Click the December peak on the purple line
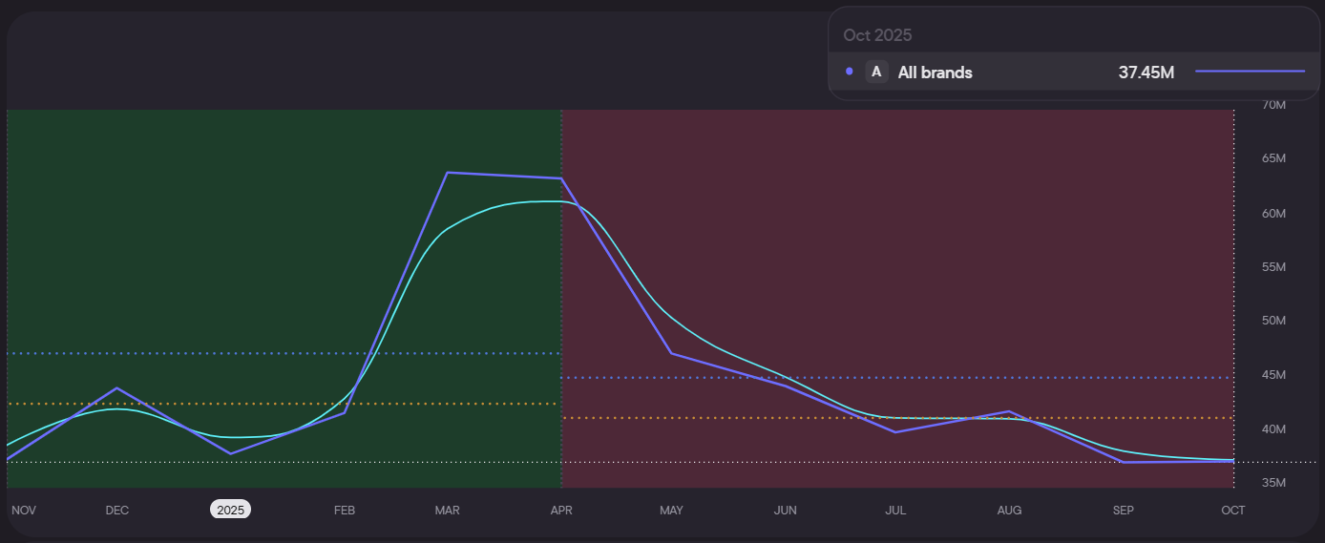Image resolution: width=1325 pixels, height=543 pixels. pyautogui.click(x=116, y=388)
